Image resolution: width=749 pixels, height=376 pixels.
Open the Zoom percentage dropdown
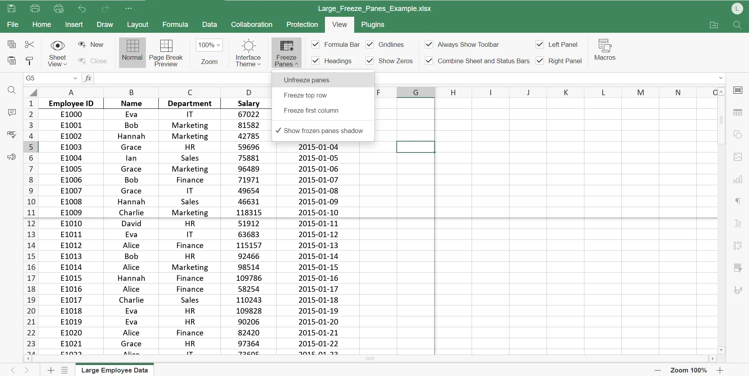point(209,45)
